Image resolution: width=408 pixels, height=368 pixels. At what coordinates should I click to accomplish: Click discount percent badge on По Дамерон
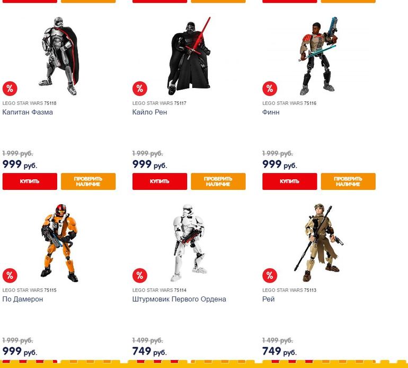(x=10, y=275)
